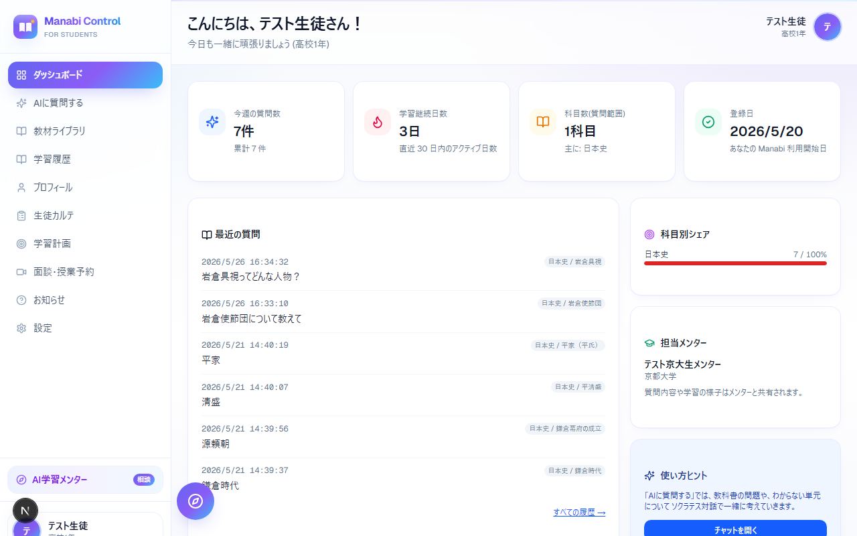This screenshot has width=857, height=536.
Task: Click the 日本史 / 岩倉使節団 tag
Action: click(x=571, y=304)
